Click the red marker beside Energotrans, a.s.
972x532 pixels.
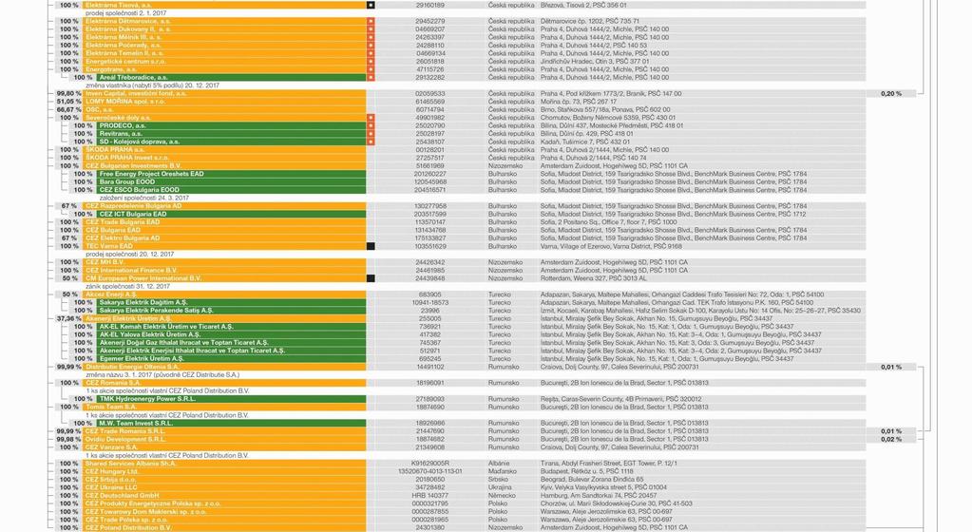(371, 69)
